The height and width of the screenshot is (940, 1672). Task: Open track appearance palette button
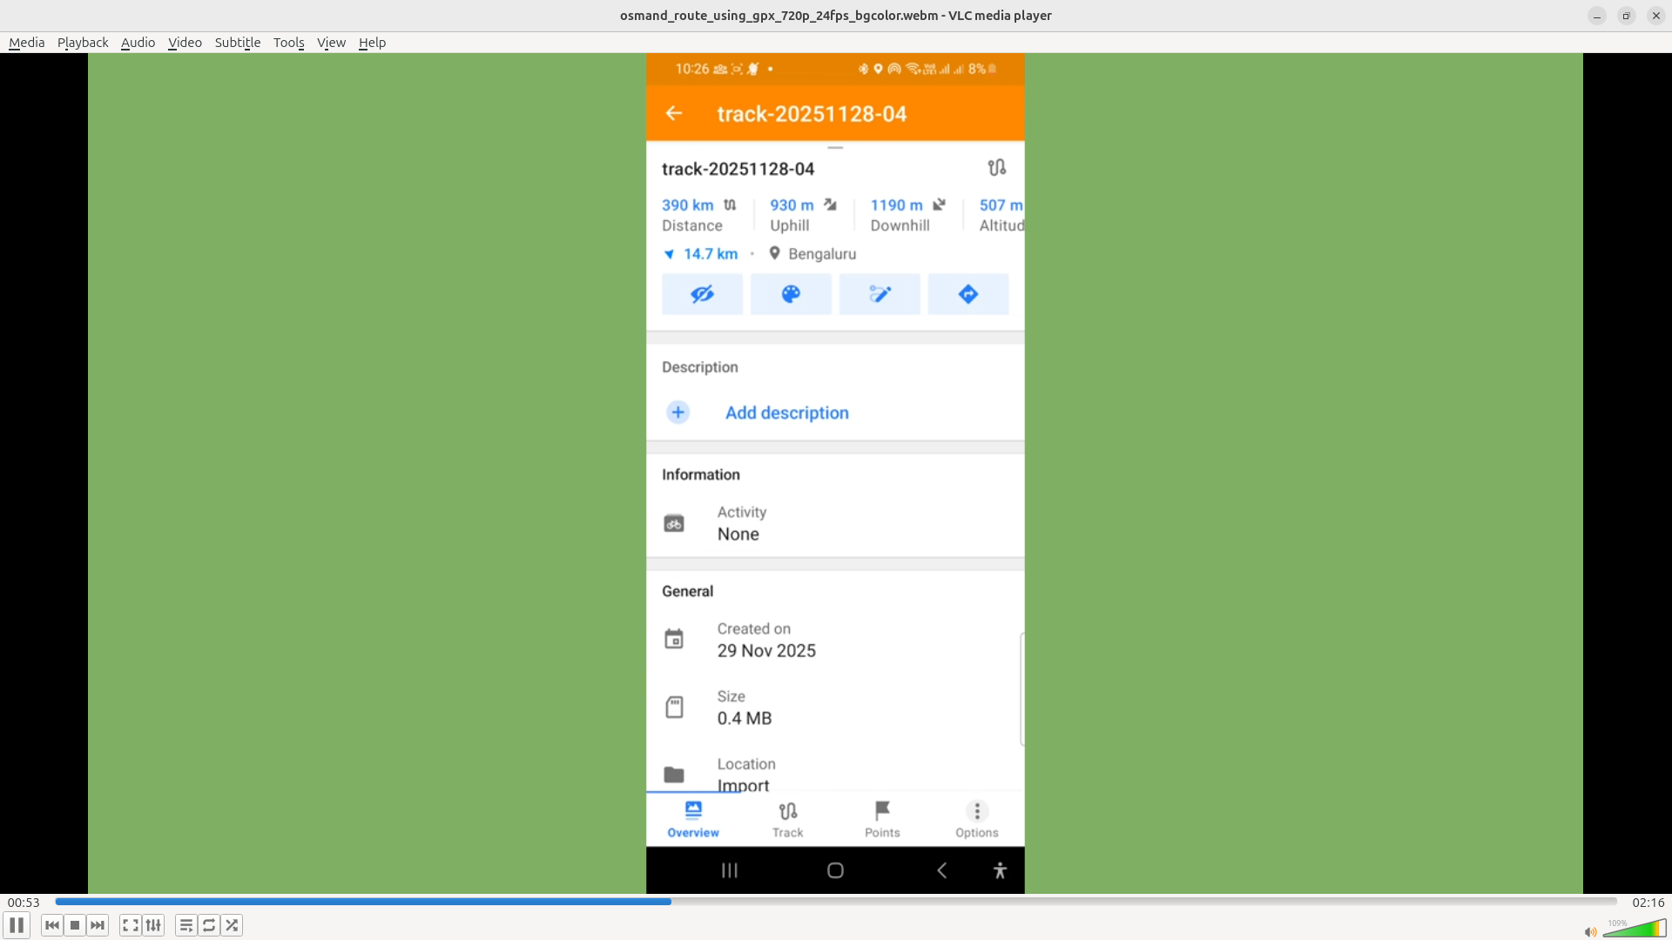[x=791, y=294]
